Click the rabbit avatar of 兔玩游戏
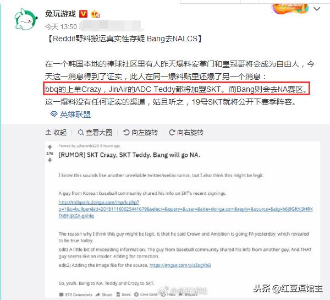The width and height of the screenshot is (330, 300). [x=26, y=19]
